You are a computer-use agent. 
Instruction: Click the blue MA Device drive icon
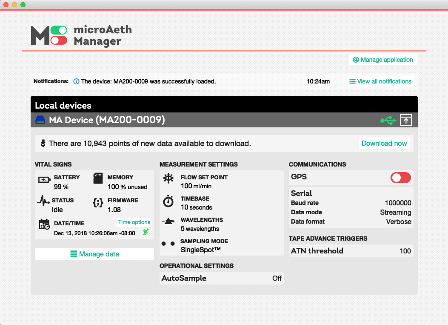tap(40, 120)
